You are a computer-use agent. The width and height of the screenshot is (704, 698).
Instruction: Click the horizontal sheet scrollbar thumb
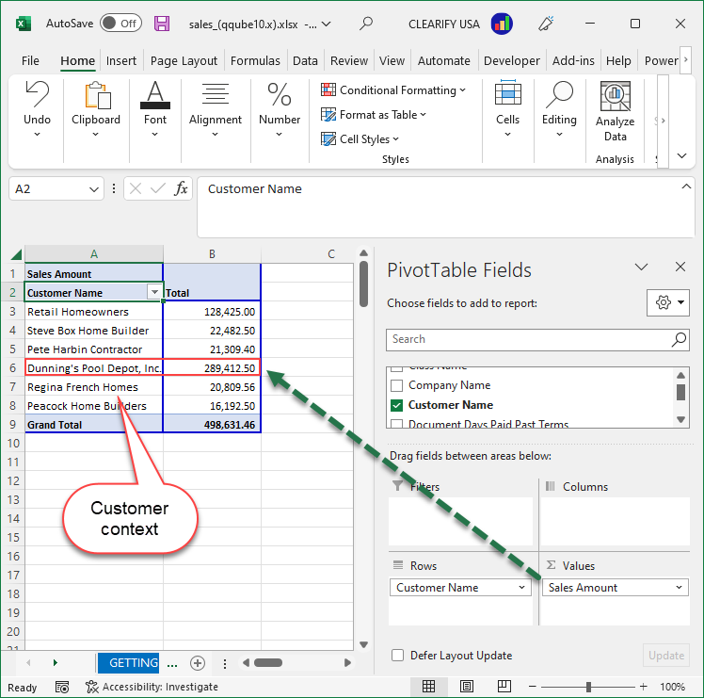268,663
